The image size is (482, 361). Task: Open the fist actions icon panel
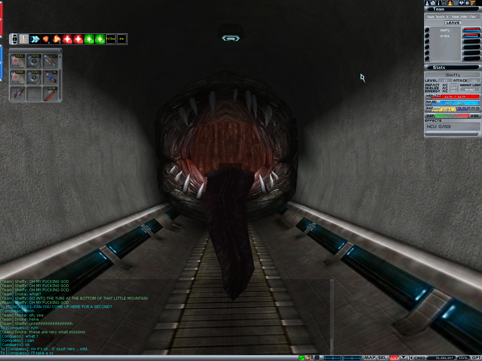(433, 3)
